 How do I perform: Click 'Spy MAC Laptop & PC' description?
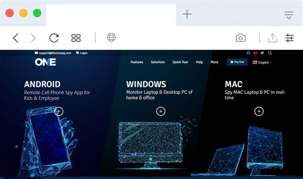coord(255,95)
